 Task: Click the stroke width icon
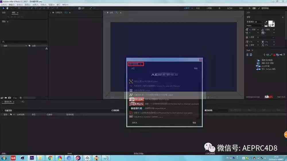[247, 37]
